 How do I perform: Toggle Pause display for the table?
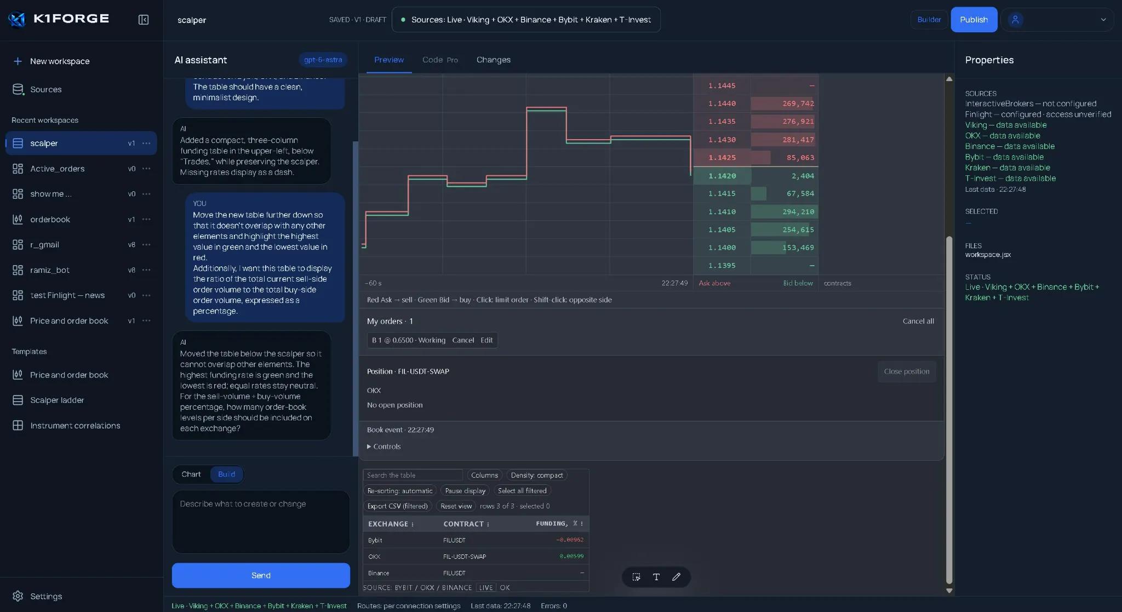click(465, 491)
